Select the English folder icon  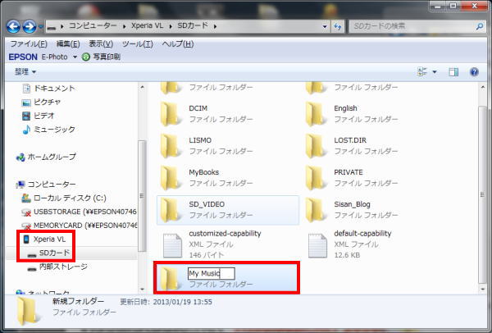[x=316, y=114]
